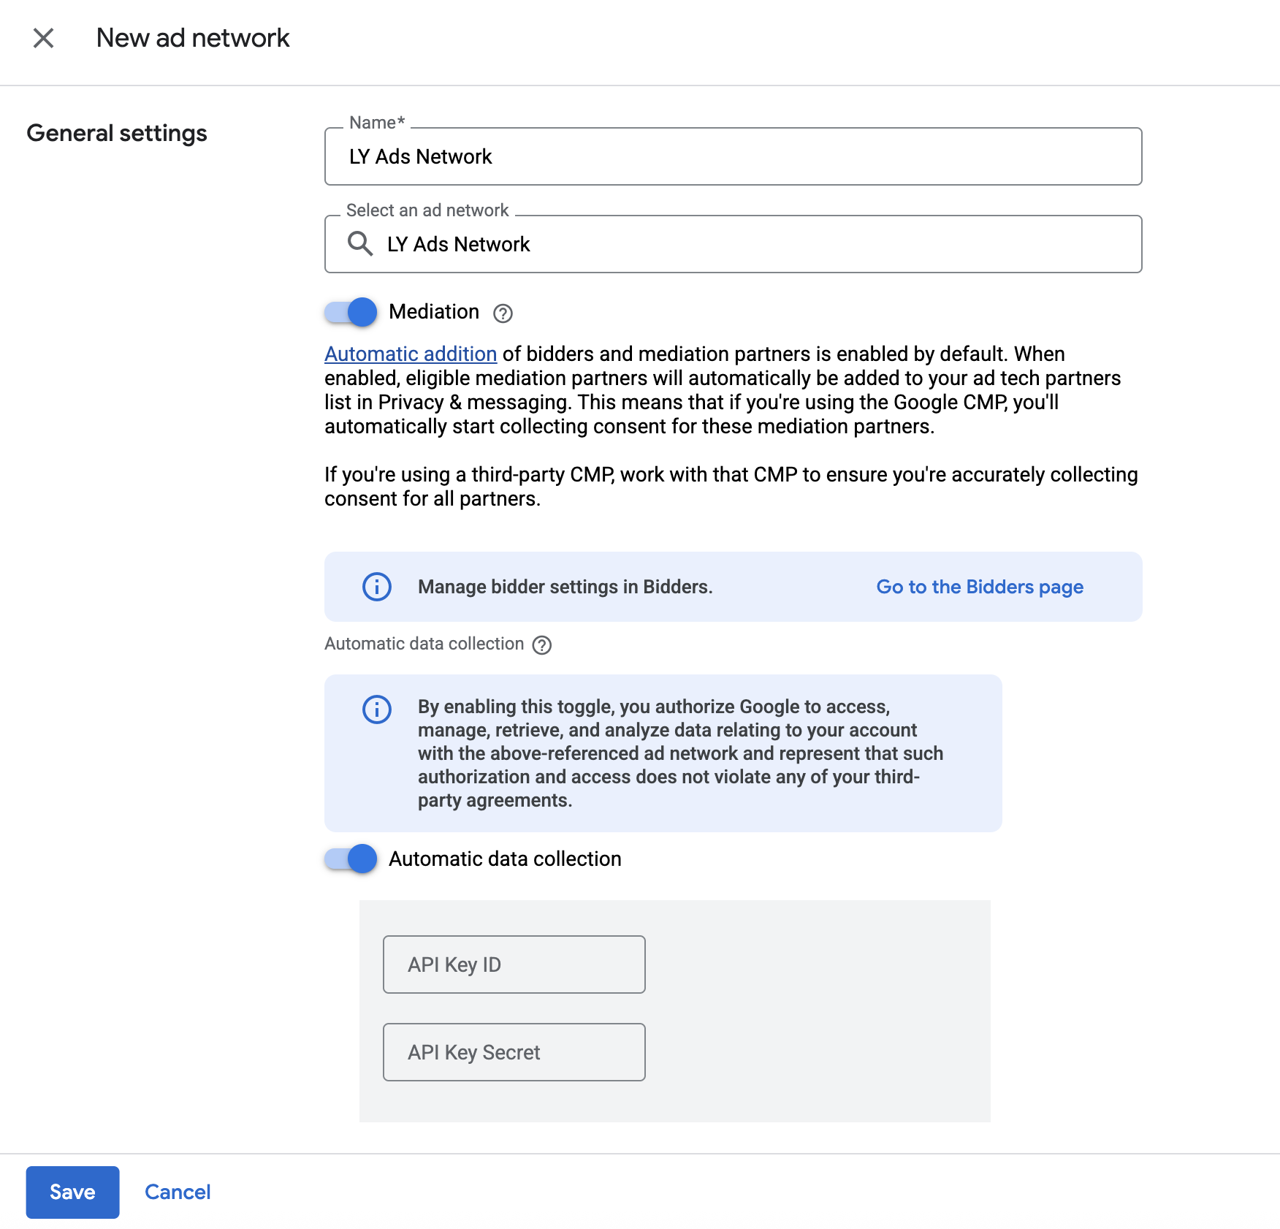This screenshot has height=1229, width=1280.
Task: Toggle the Mediation switch
Action: coord(351,312)
